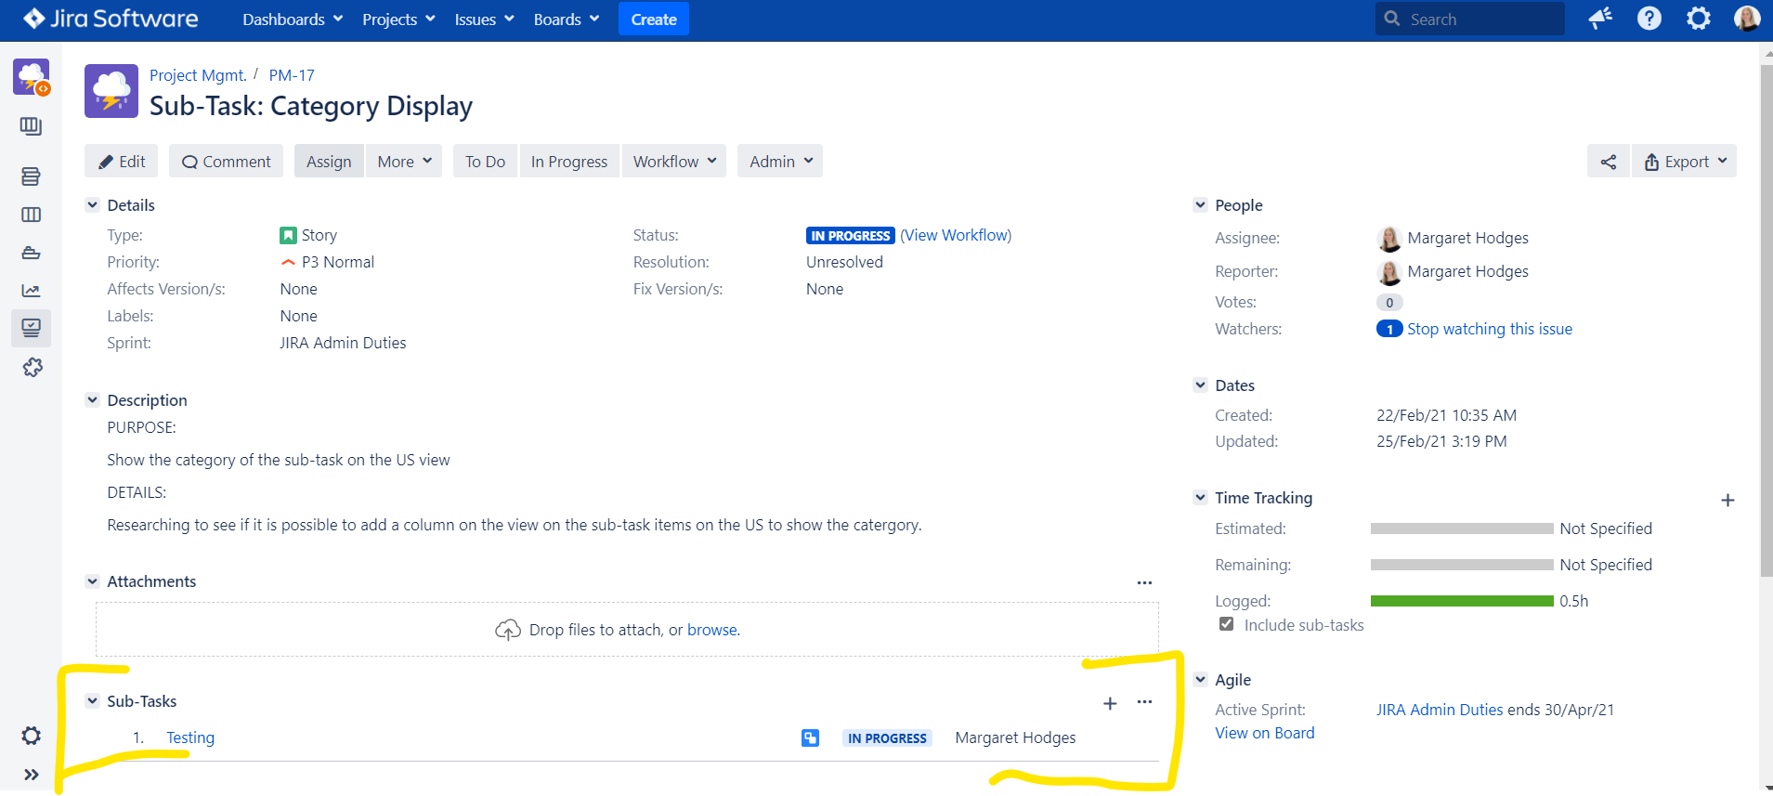Image resolution: width=1773 pixels, height=796 pixels.
Task: Click the Logged time progress bar
Action: 1462,601
